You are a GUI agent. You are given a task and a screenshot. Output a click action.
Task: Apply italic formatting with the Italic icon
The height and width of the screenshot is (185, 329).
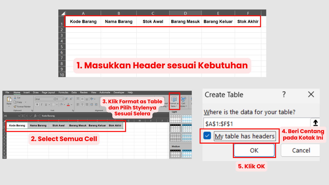[41, 105]
